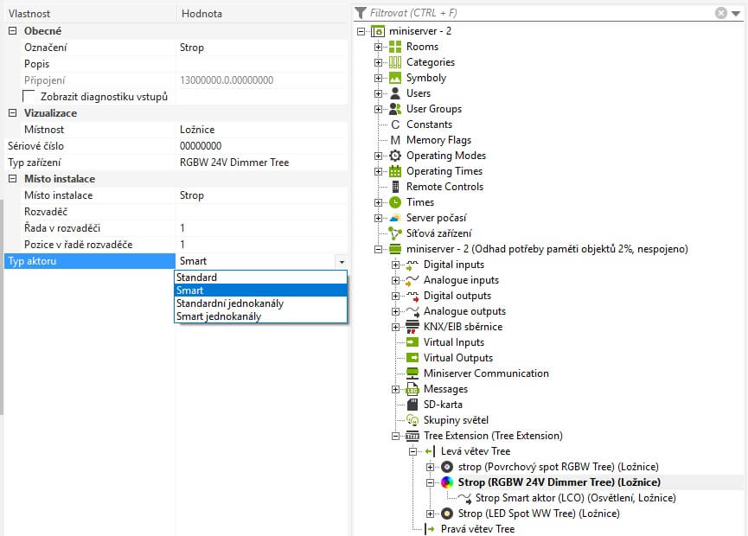Click the Filtrovat search field
This screenshot has width=748, height=536.
536,13
